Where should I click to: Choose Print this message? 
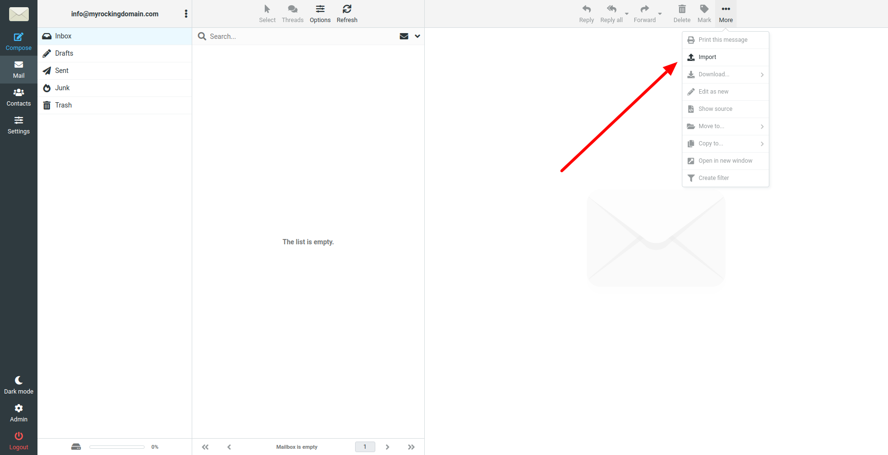[x=726, y=40]
